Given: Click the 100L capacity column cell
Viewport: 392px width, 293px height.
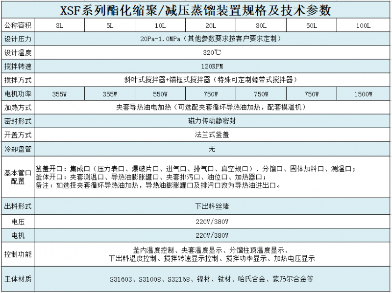Looking at the screenshot, I should coord(363,25).
